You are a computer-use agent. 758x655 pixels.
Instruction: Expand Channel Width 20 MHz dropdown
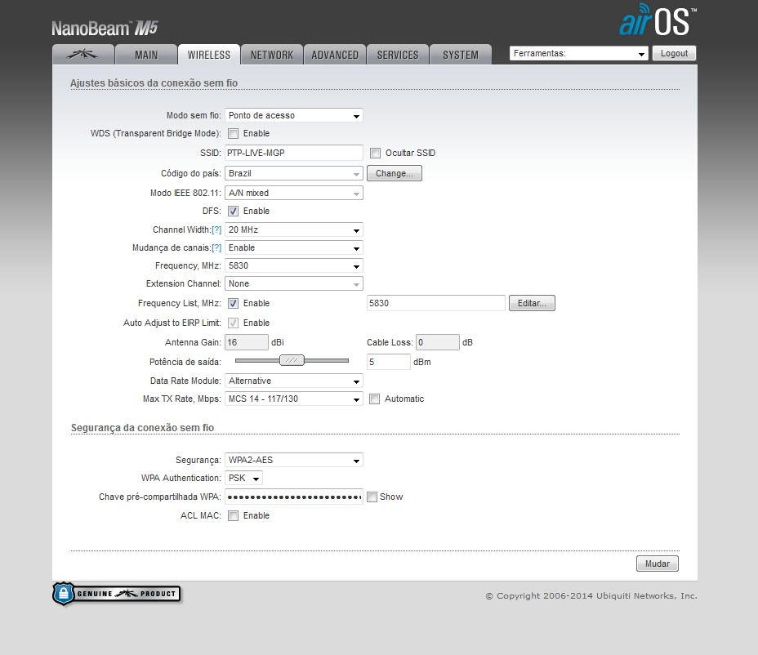click(294, 229)
